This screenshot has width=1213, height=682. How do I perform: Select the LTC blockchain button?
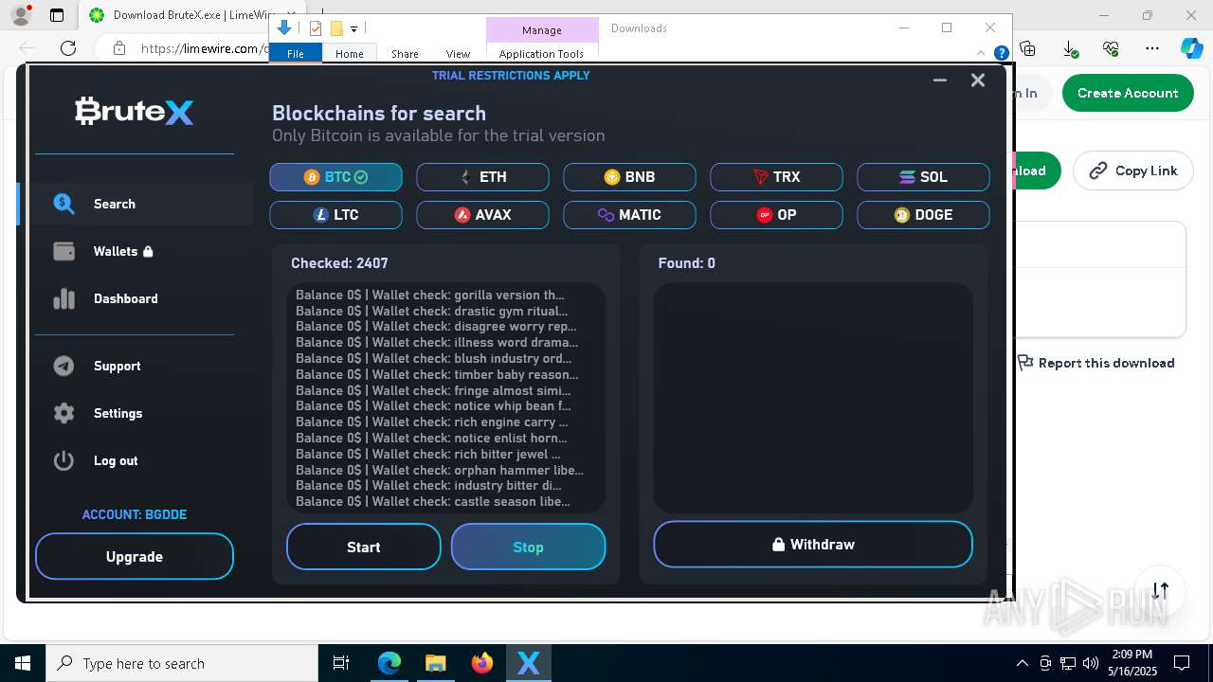(x=335, y=215)
